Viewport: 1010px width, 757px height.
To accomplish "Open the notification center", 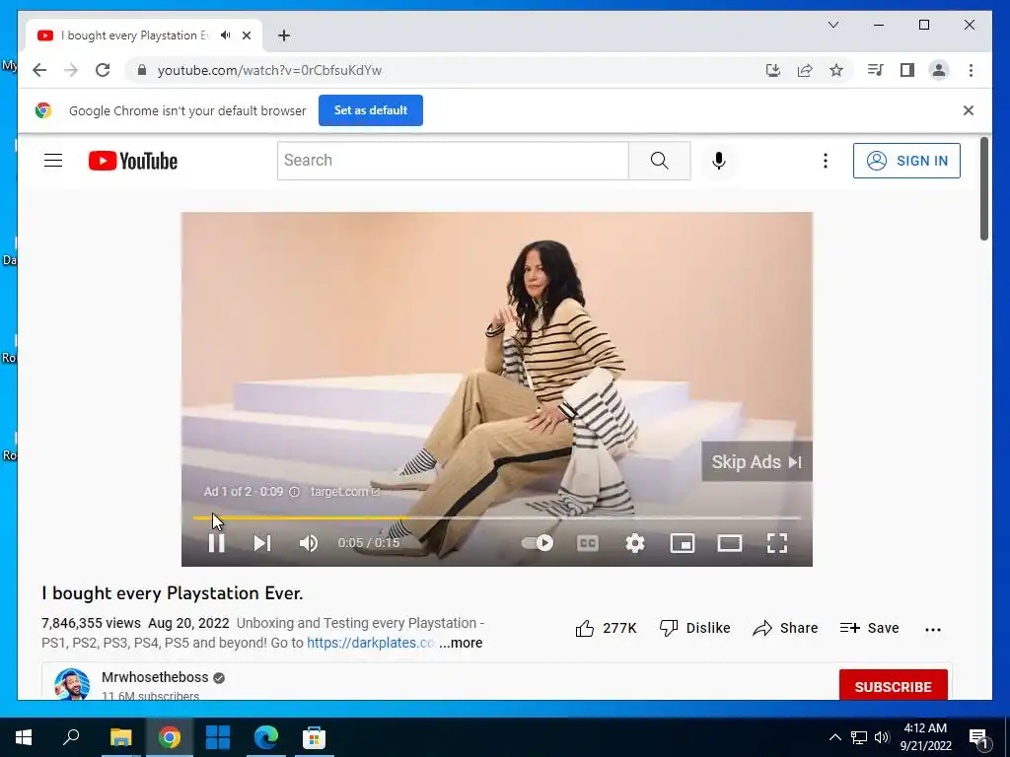I will point(979,738).
